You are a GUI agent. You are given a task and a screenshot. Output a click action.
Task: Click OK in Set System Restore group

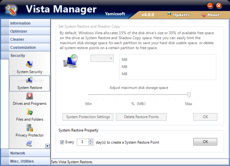tap(205, 117)
